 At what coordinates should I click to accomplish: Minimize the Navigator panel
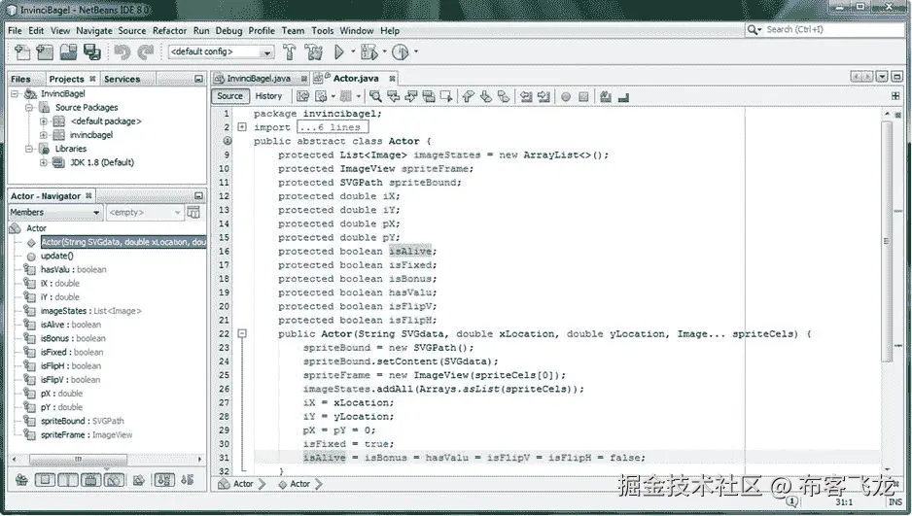point(199,196)
